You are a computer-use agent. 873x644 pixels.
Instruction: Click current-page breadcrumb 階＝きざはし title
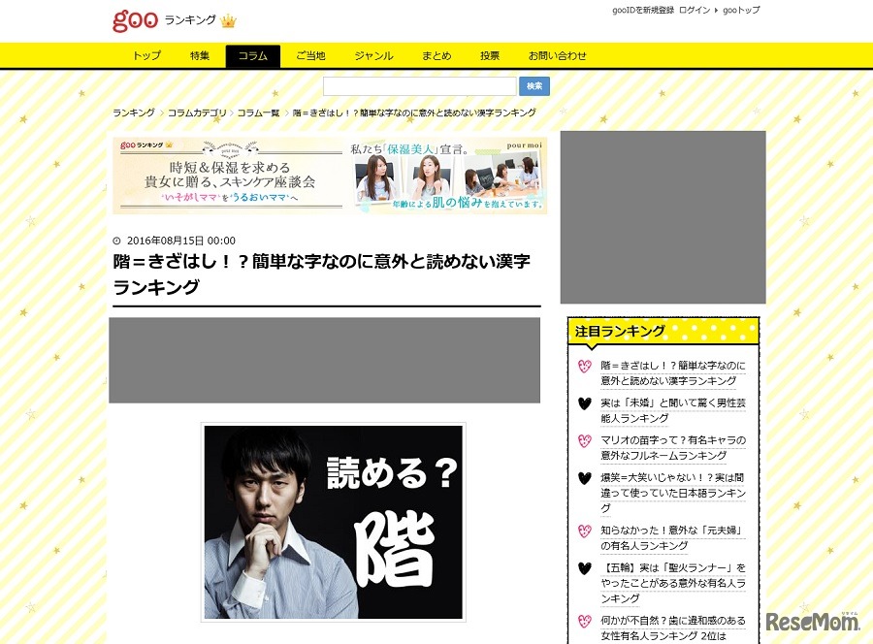413,113
